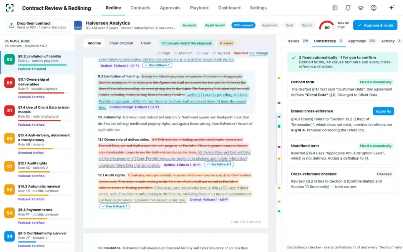Screen dimensions: 403x252
Task: Switch to the Contracts tab
Action: click(x=140, y=8)
